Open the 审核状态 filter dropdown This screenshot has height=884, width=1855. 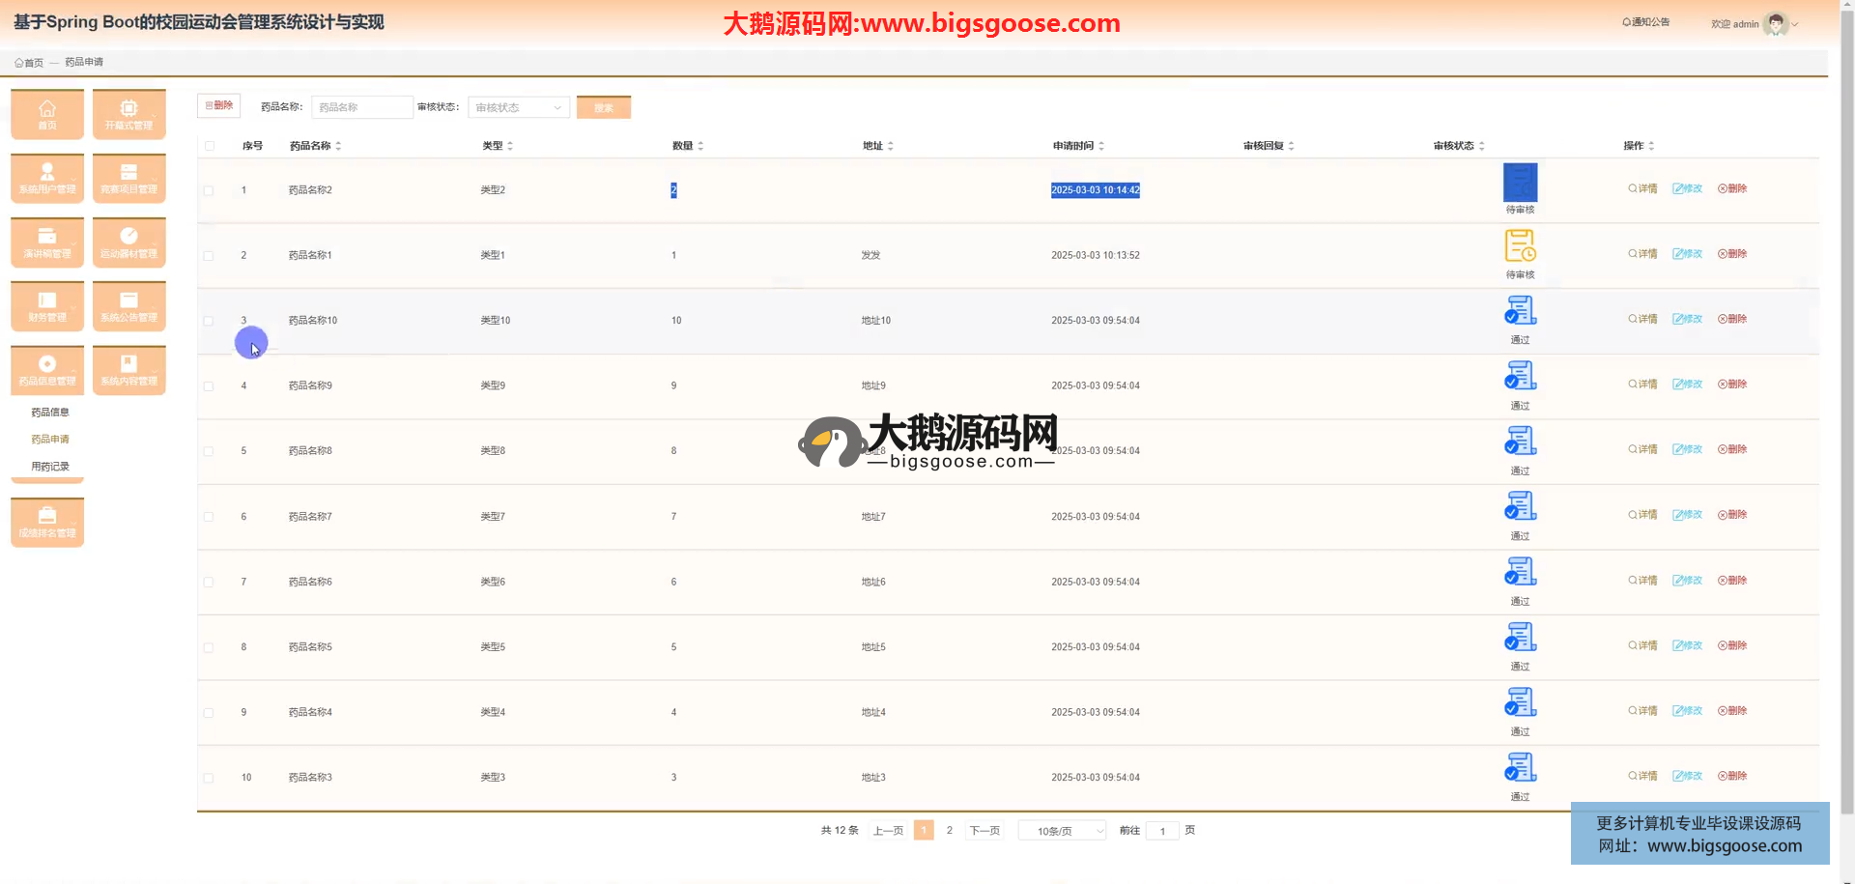tap(518, 107)
